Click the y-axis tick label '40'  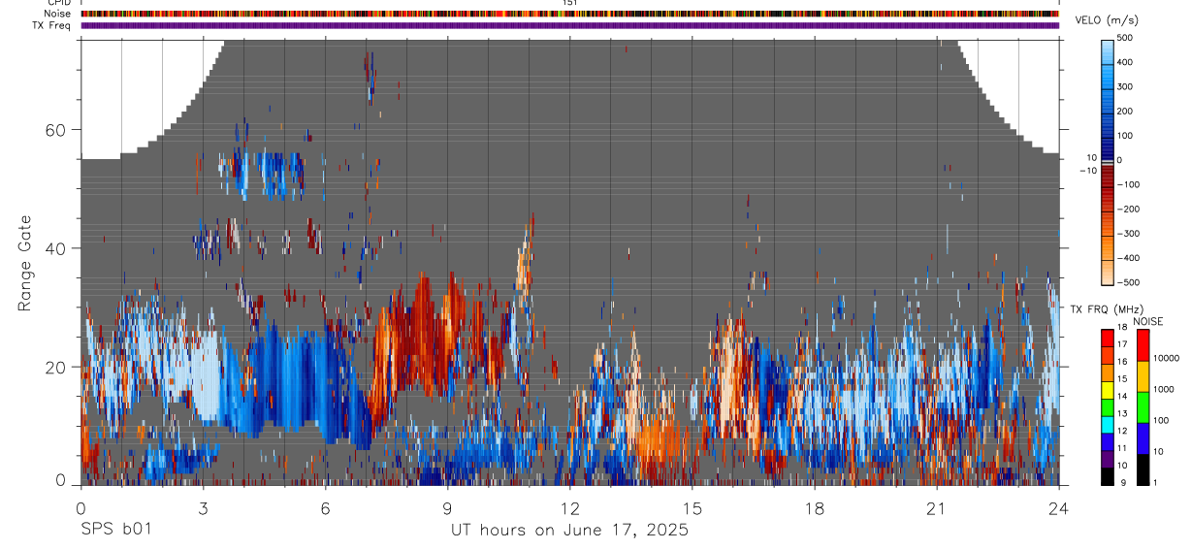[x=57, y=248]
